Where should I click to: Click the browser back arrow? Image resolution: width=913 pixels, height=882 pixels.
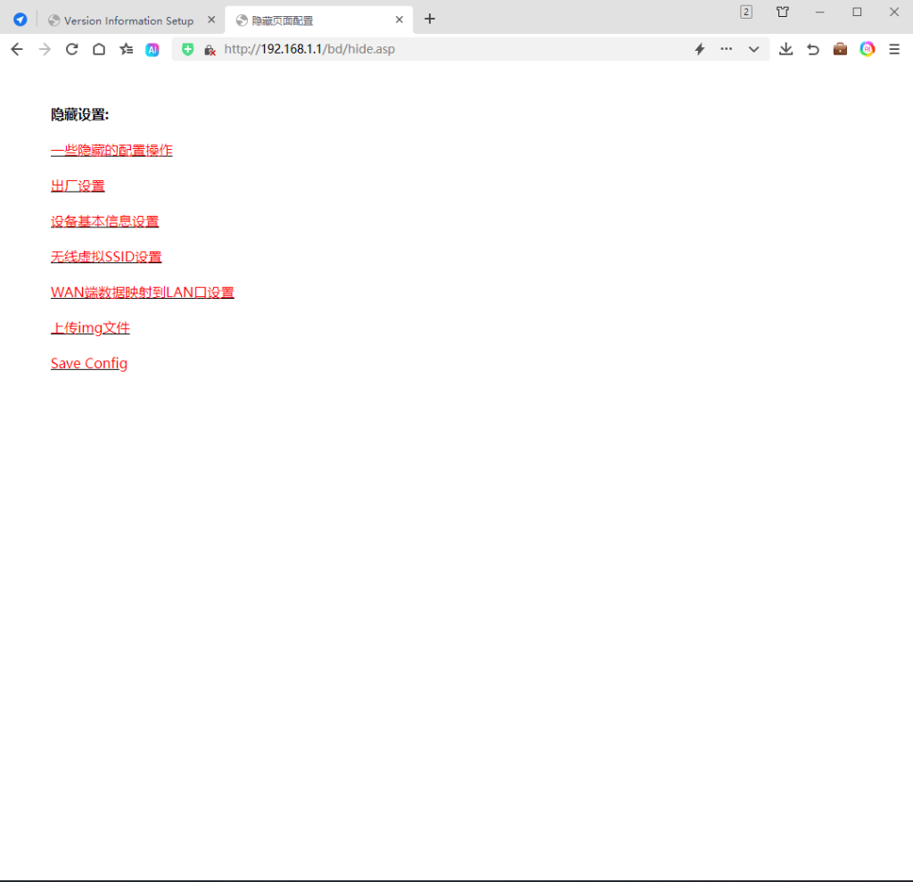coord(16,49)
